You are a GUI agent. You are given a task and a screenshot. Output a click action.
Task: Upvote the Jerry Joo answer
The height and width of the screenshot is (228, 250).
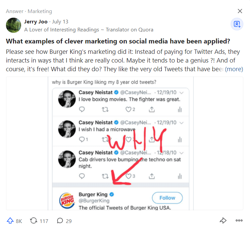[x=10, y=221]
